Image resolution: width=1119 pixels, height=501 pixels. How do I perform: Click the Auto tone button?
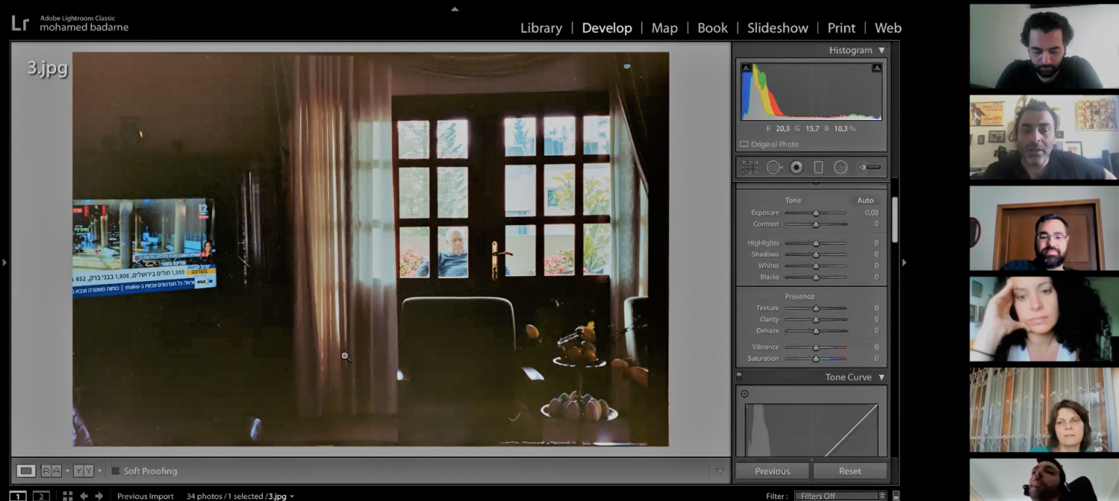(865, 200)
